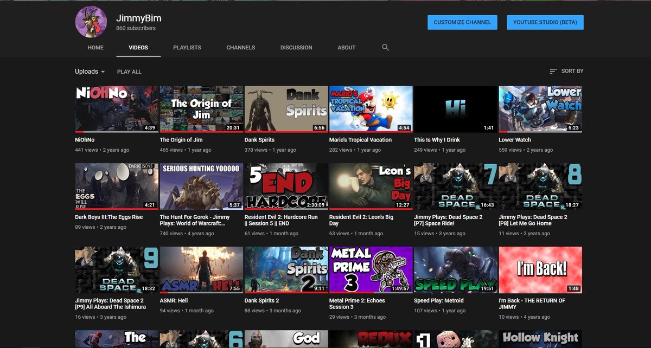The width and height of the screenshot is (651, 348).
Task: Open the Metal Prime 3 thumbnail
Action: point(371,270)
